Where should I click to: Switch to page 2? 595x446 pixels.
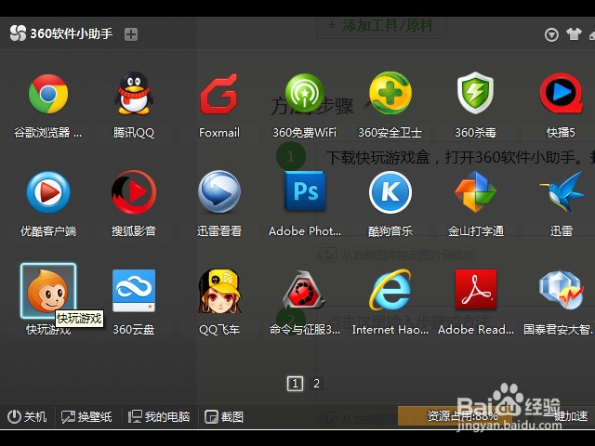[316, 384]
